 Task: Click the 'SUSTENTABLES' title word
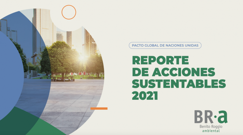point(179,84)
